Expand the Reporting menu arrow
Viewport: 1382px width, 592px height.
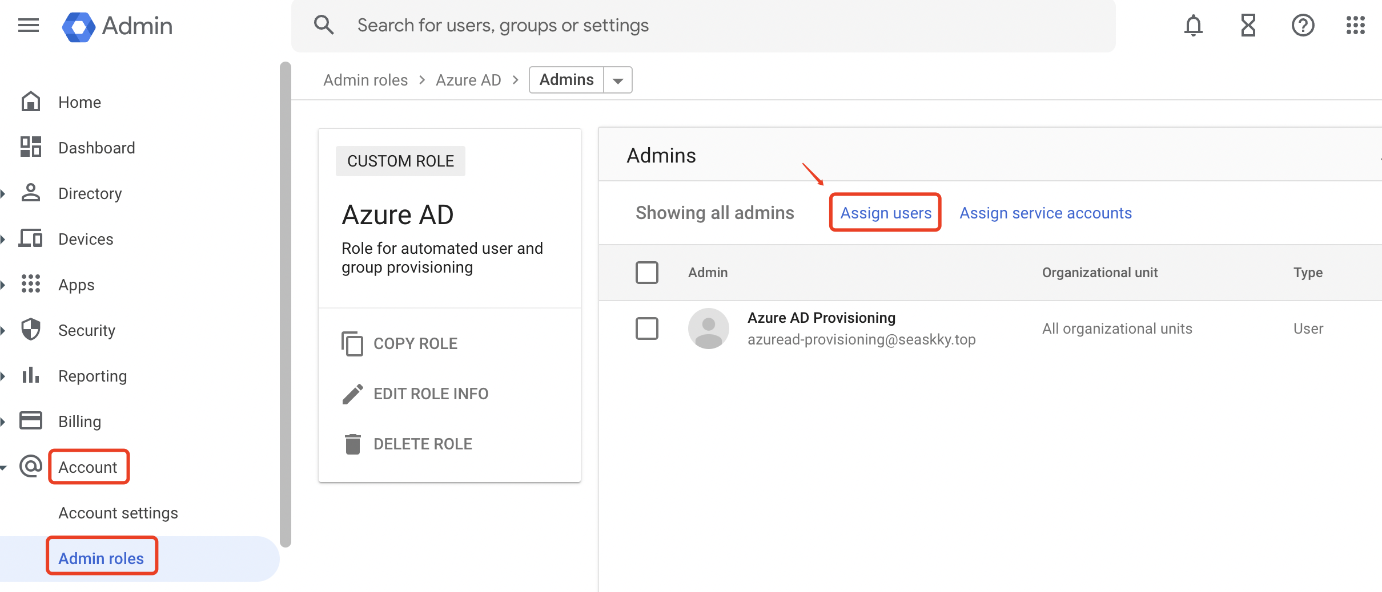3,376
